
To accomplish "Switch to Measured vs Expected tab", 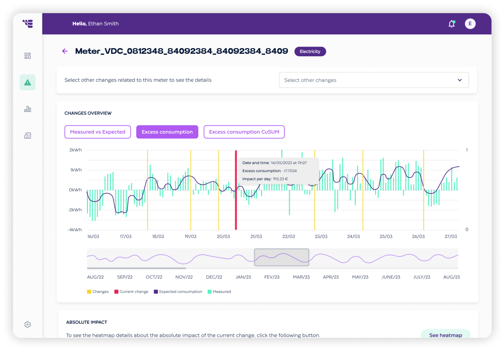I will point(97,132).
